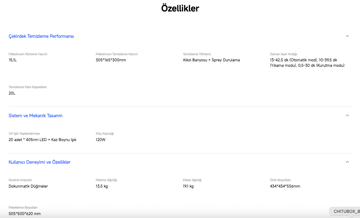
Task: Click the CHITUBOX_B tooltip label
Action: point(346,211)
